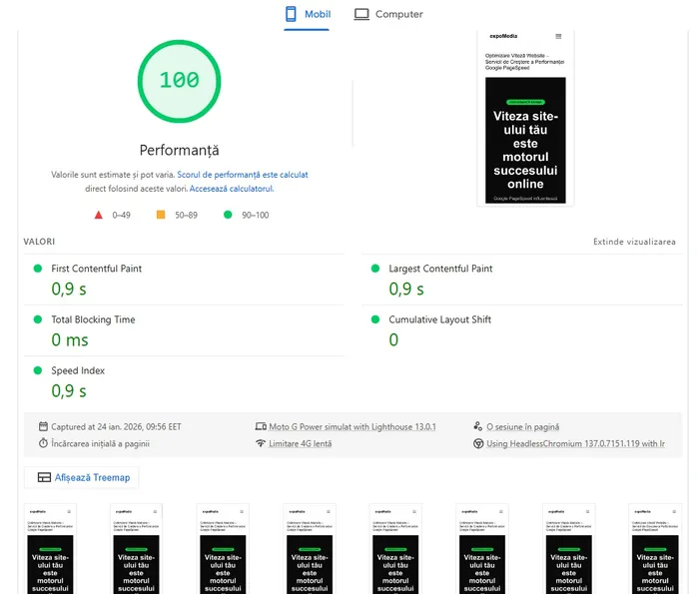
Task: Open the fifth filmstrip thumbnail
Action: coord(395,548)
